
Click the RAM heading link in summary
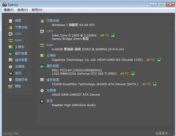(50, 45)
